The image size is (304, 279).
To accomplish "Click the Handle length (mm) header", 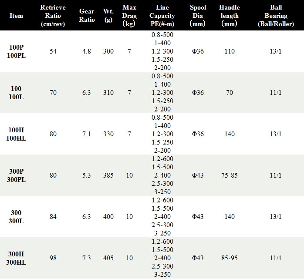I will point(230,16).
